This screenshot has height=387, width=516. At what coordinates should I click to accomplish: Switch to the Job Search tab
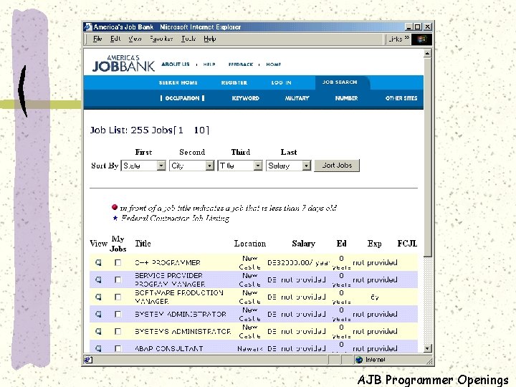340,82
